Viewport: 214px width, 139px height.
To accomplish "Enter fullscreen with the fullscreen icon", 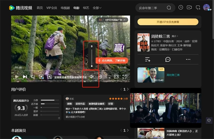I will pyautogui.click(x=124, y=77).
